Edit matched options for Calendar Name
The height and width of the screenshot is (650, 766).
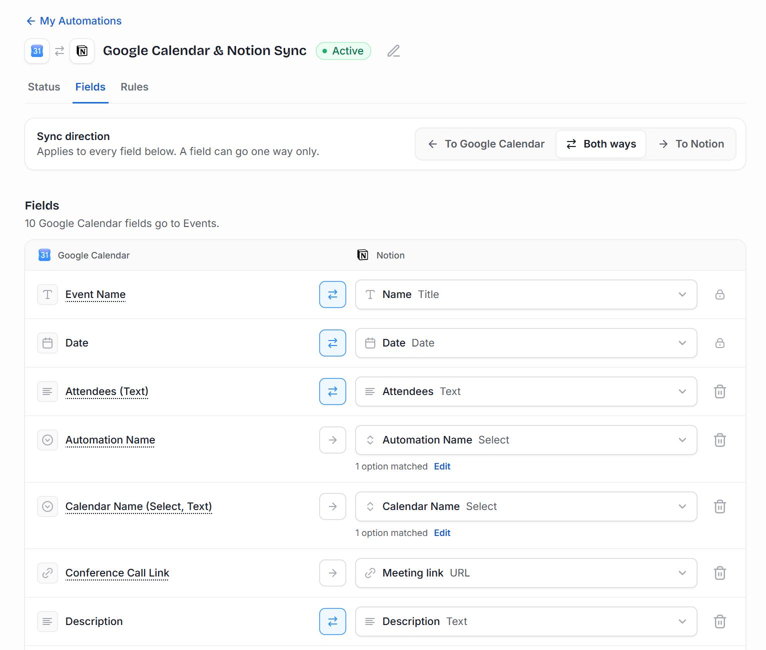pos(442,533)
